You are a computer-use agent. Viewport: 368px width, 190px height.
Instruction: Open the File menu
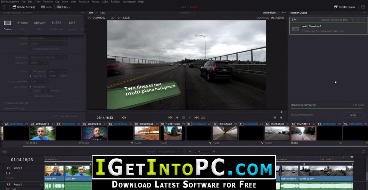click(23, 2)
